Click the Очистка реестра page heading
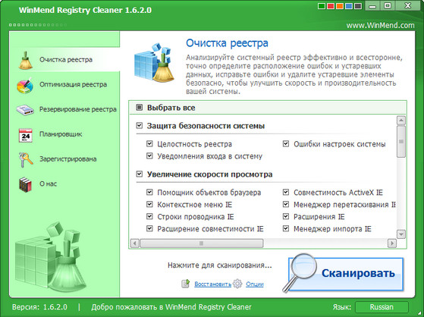 227,43
